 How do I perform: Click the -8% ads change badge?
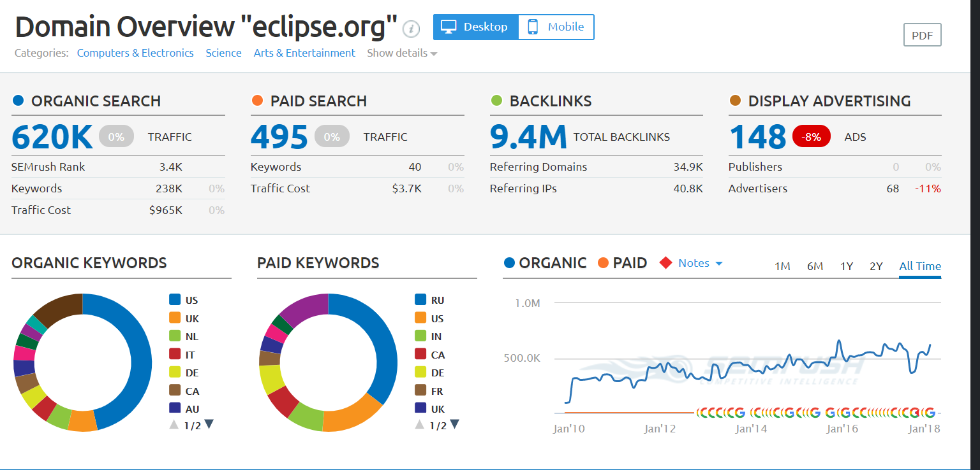click(812, 136)
